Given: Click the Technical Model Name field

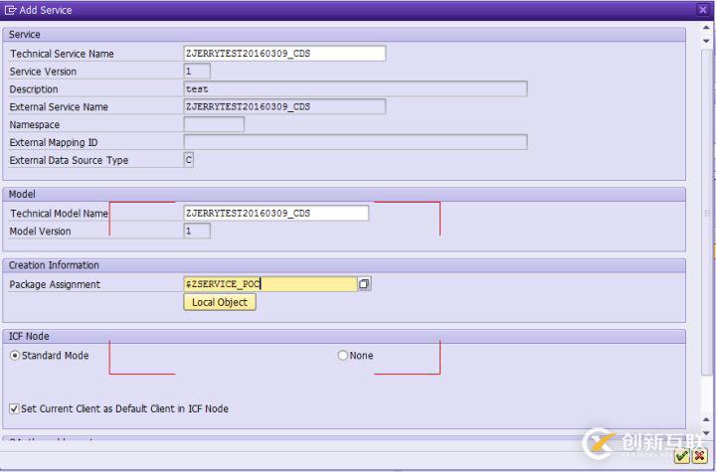Looking at the screenshot, I should 275,214.
